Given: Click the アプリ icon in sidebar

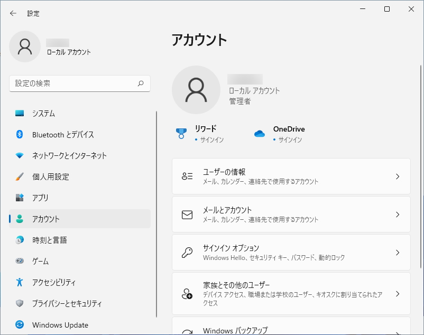Looking at the screenshot, I should coord(20,198).
